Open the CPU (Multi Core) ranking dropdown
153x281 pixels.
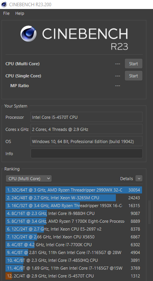click(29, 179)
